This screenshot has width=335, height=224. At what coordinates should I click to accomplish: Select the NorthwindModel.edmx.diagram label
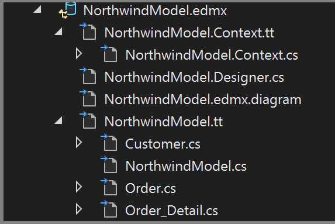click(203, 100)
